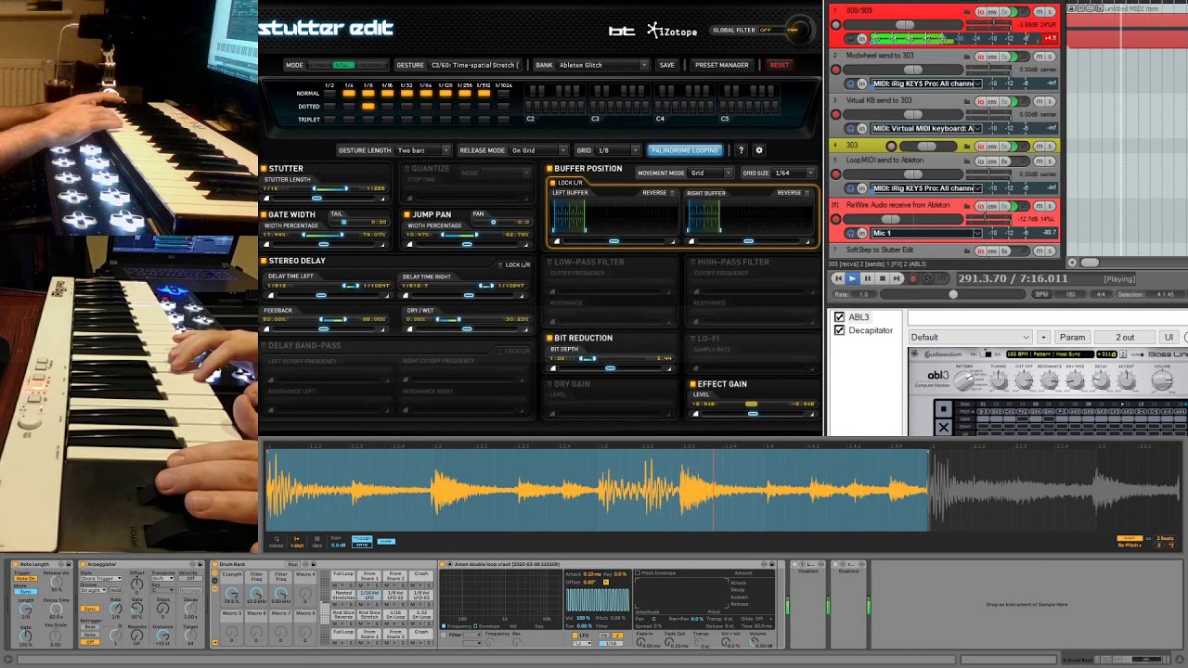Screen dimensions: 1188x668
Task: Open envelope button on Modwheel send track
Action: [992, 57]
